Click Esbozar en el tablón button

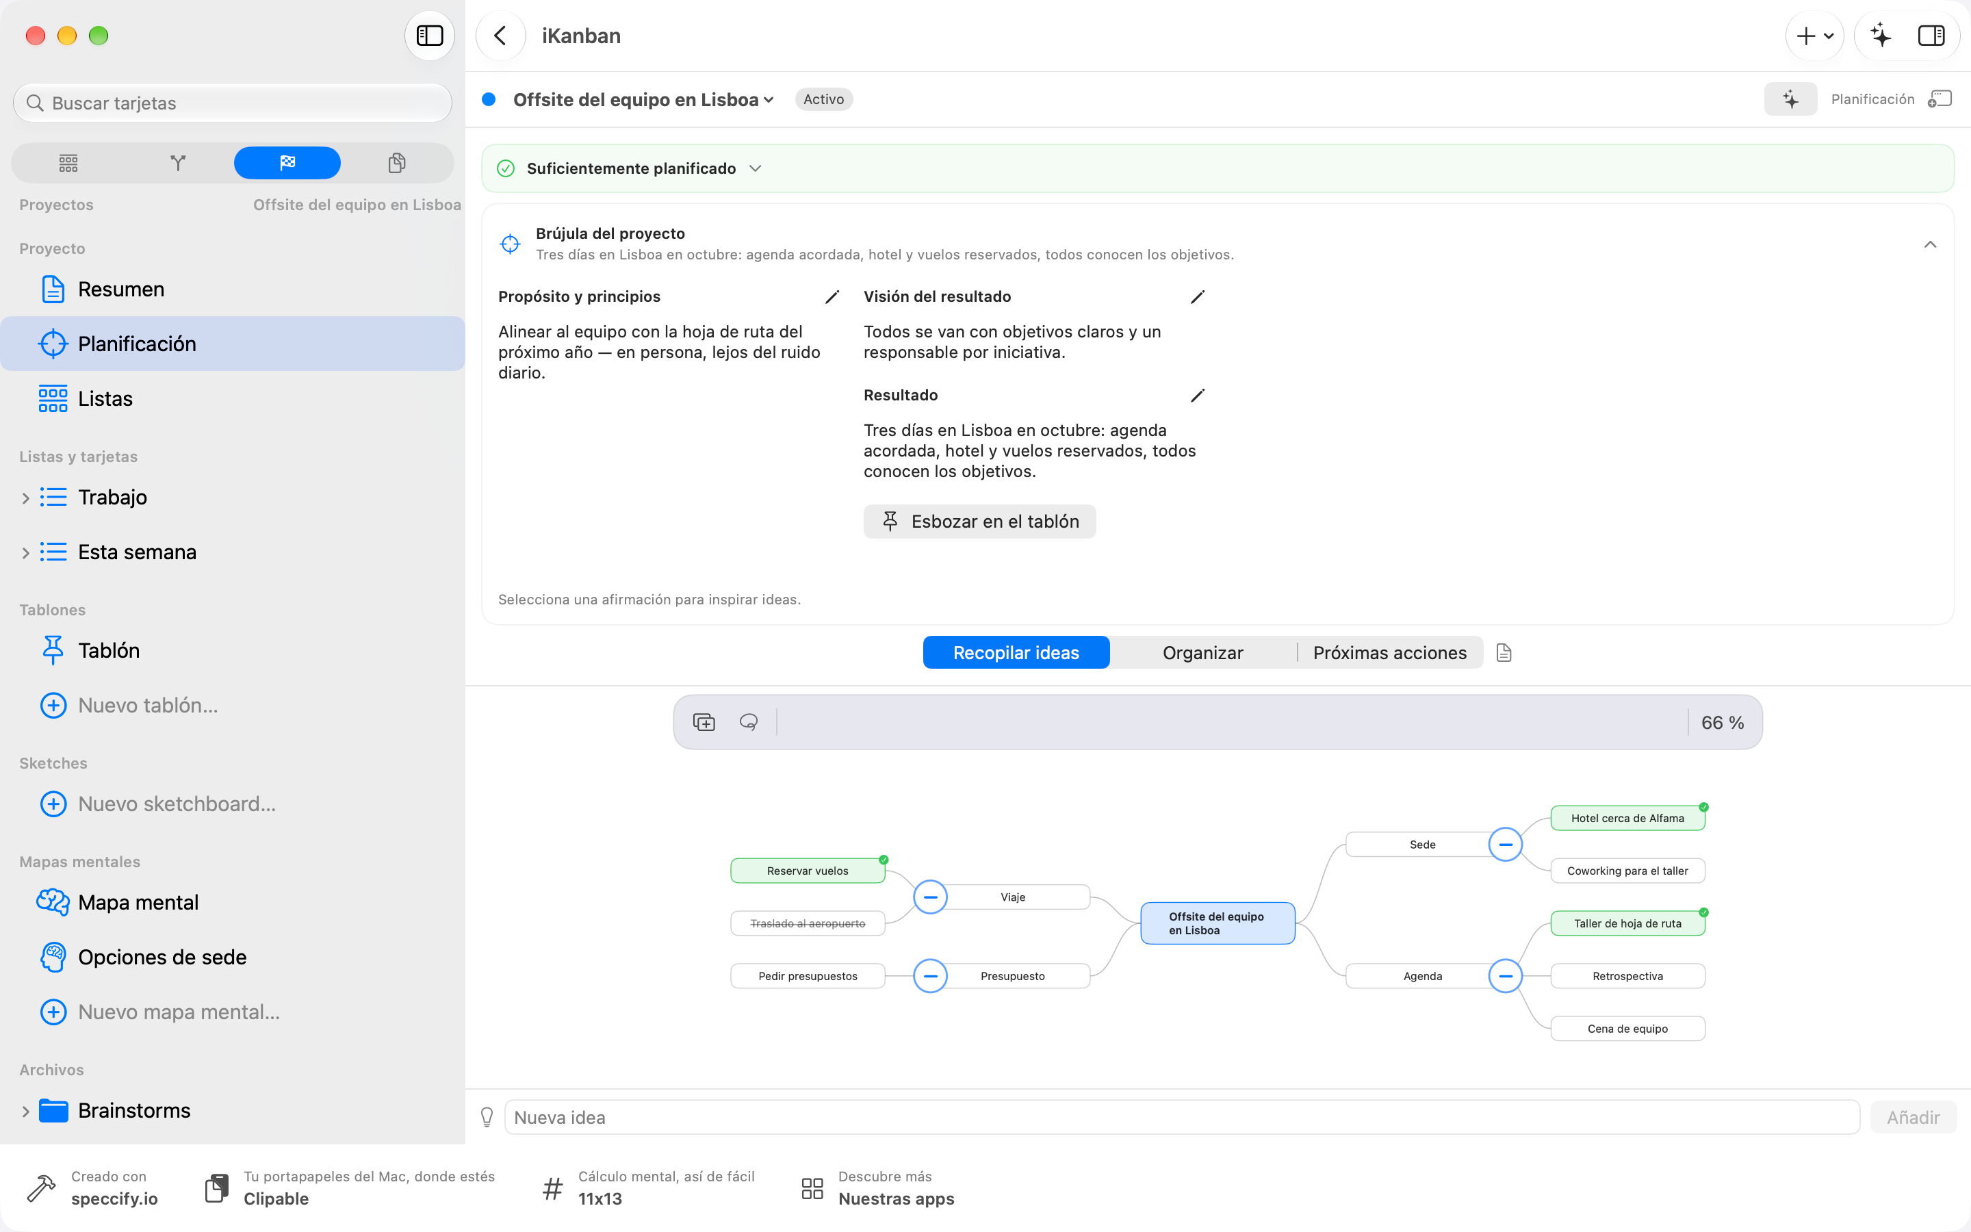pyautogui.click(x=980, y=522)
